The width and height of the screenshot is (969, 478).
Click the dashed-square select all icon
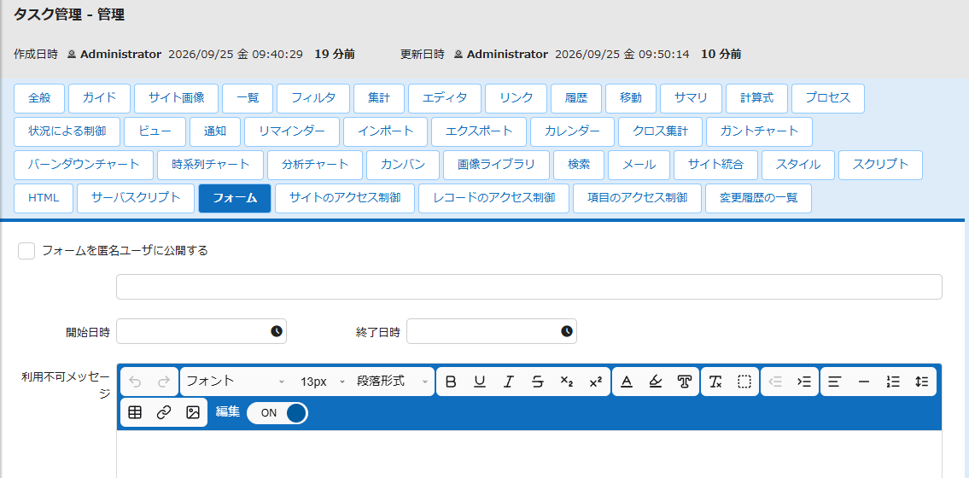tap(744, 382)
